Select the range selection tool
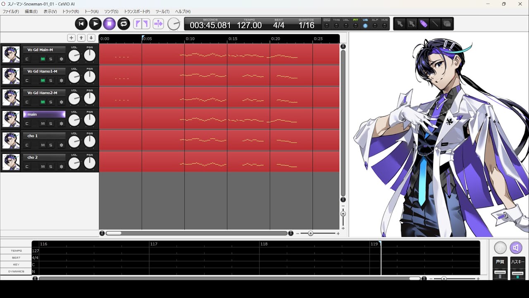The height and width of the screenshot is (298, 529). coord(412,24)
